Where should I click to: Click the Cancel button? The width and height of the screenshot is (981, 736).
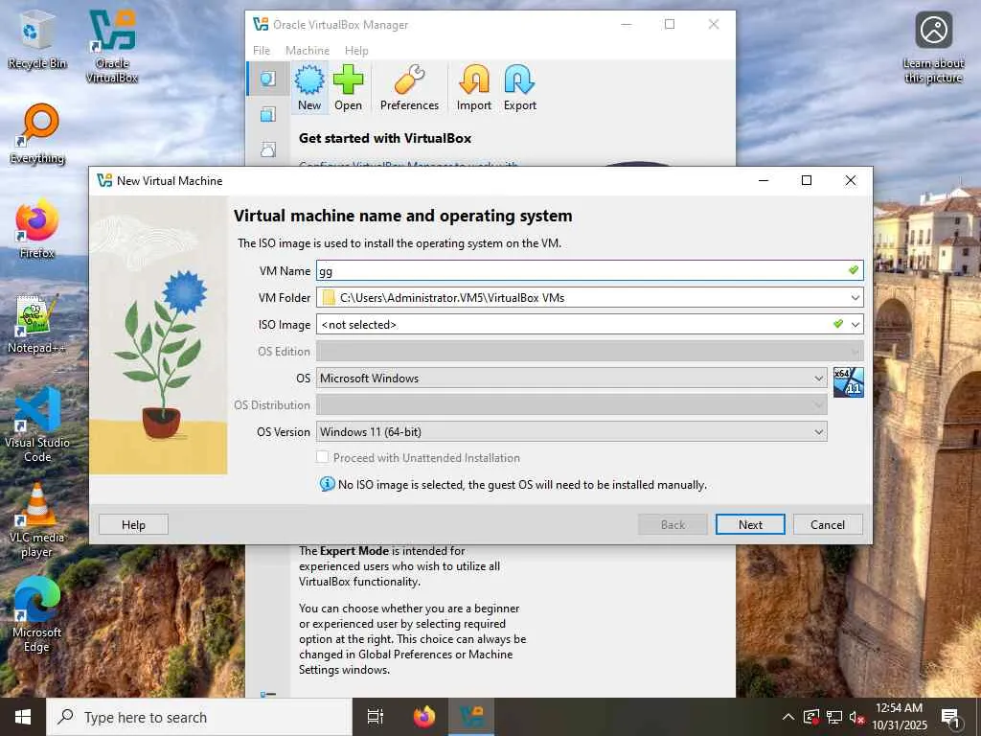click(x=828, y=524)
